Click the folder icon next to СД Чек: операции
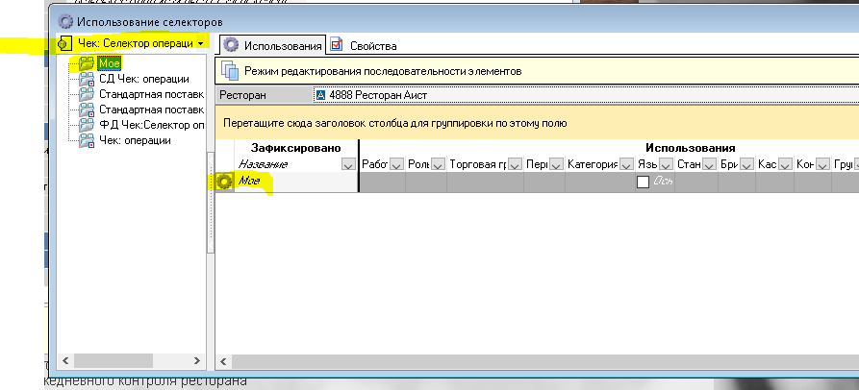The width and height of the screenshot is (859, 390). click(88, 79)
